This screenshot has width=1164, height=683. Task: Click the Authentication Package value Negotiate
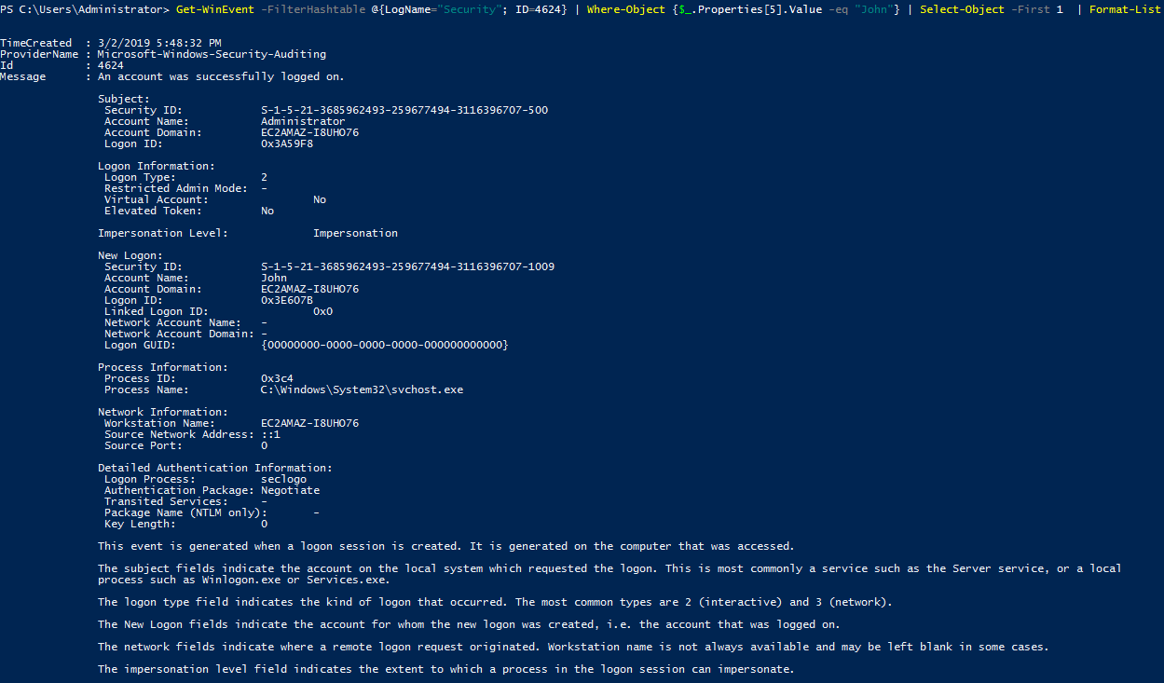coord(290,490)
